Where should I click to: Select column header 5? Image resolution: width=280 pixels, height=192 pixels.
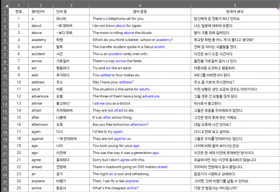tap(235, 6)
